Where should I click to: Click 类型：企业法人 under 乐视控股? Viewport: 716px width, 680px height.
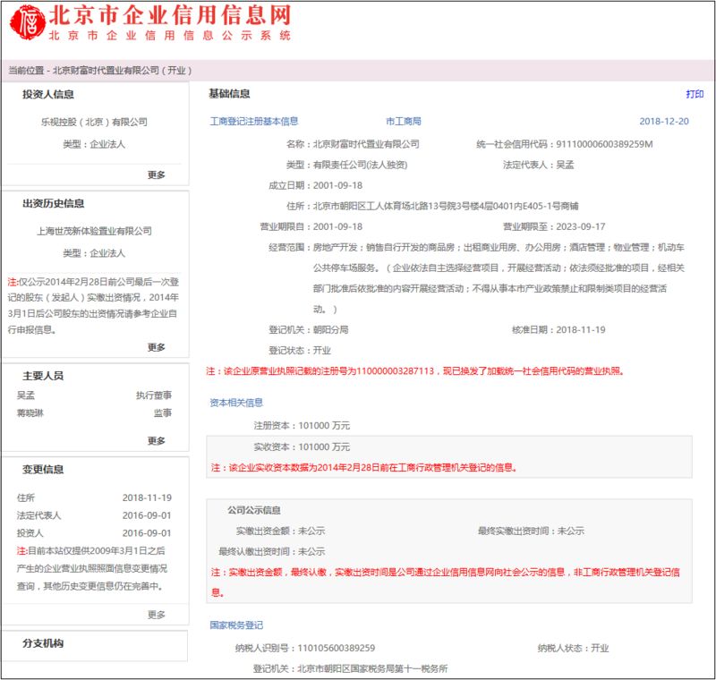pos(94,144)
